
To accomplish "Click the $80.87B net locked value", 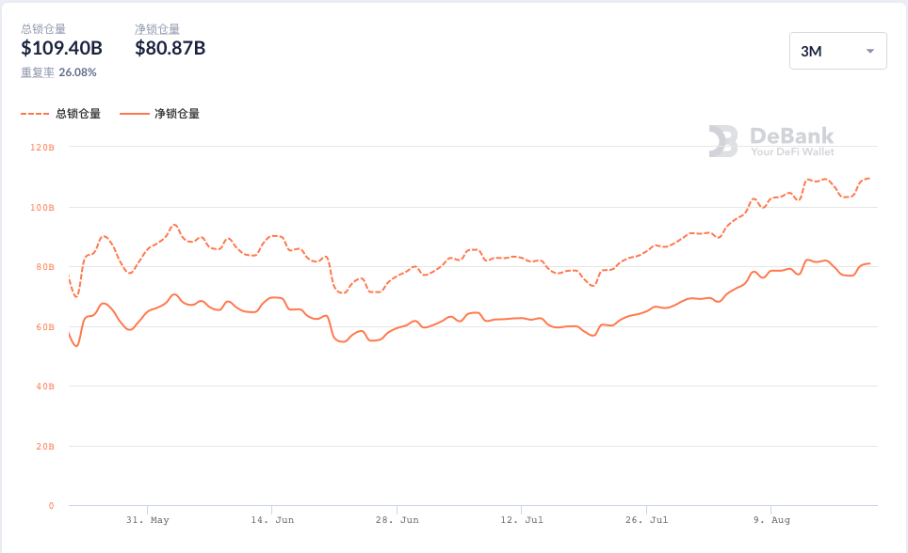I will [x=170, y=48].
